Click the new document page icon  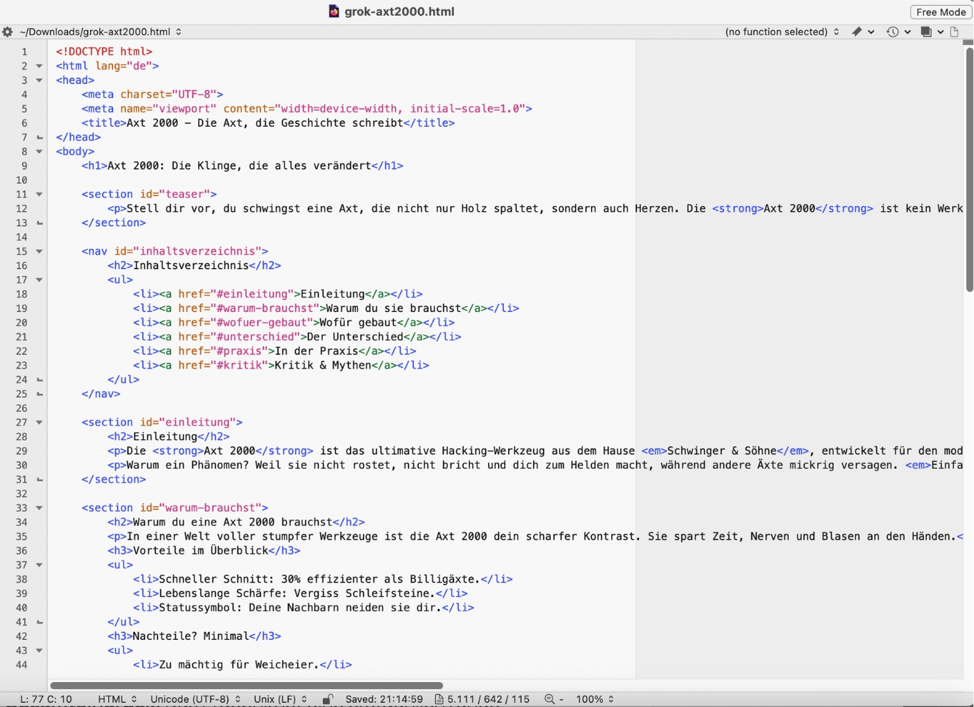pyautogui.click(x=954, y=31)
